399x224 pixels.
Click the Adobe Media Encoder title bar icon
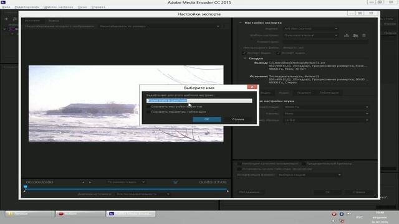(x=3, y=2)
